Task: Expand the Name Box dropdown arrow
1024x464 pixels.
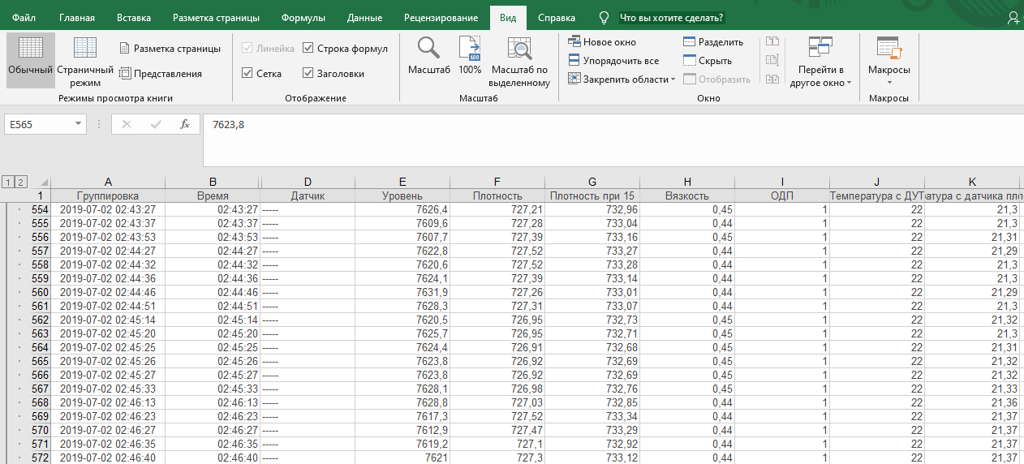Action: (x=79, y=124)
